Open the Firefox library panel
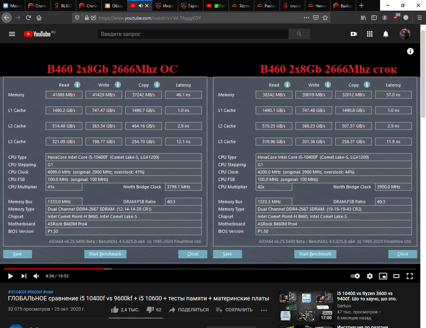The image size is (426, 328). pos(363,18)
